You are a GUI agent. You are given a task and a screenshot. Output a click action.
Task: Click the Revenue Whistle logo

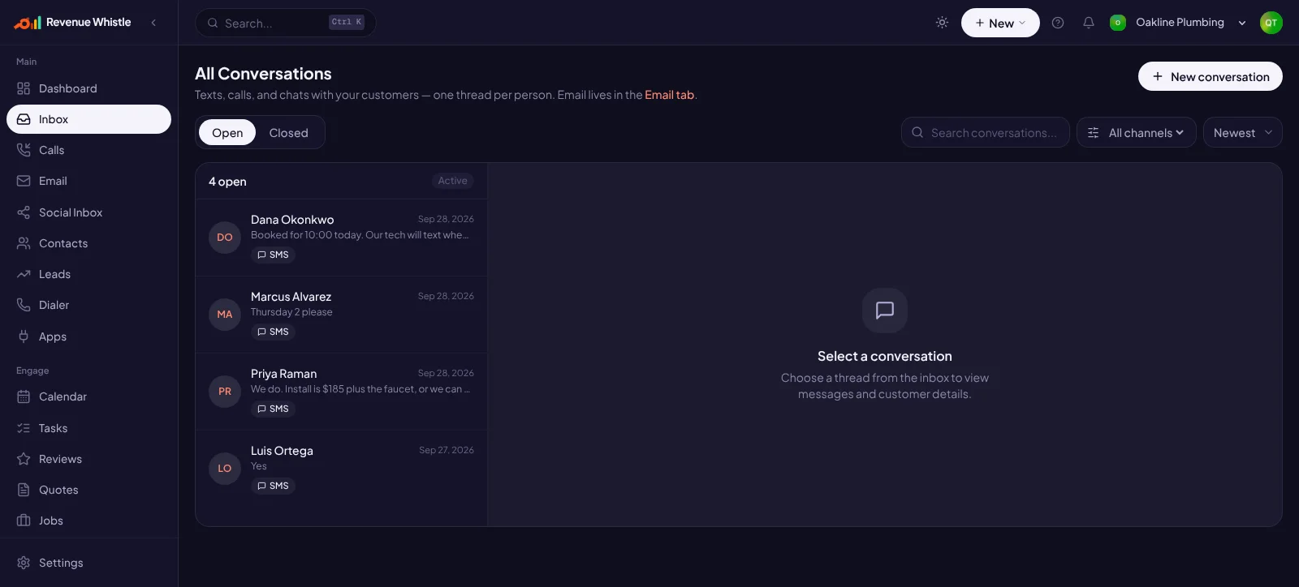pos(72,23)
